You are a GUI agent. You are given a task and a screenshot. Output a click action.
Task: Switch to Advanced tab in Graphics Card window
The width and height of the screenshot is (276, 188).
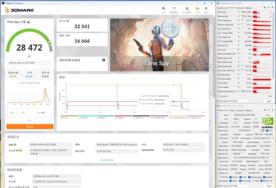click(240, 110)
